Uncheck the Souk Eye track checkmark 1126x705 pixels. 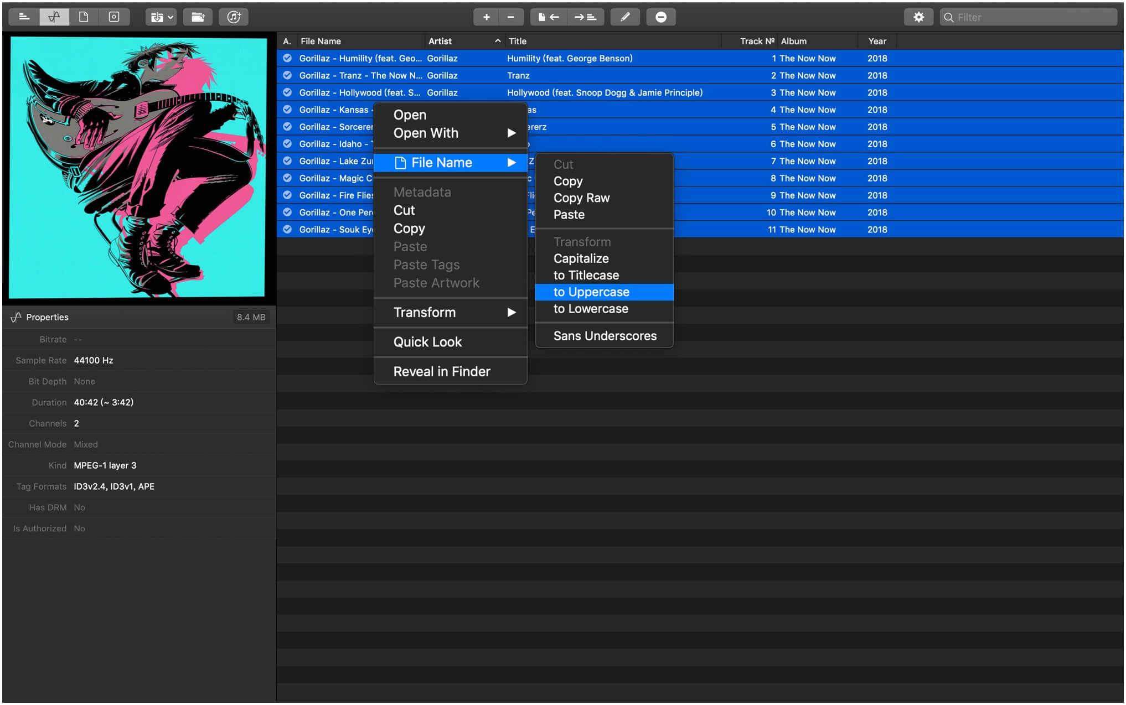pyautogui.click(x=287, y=230)
